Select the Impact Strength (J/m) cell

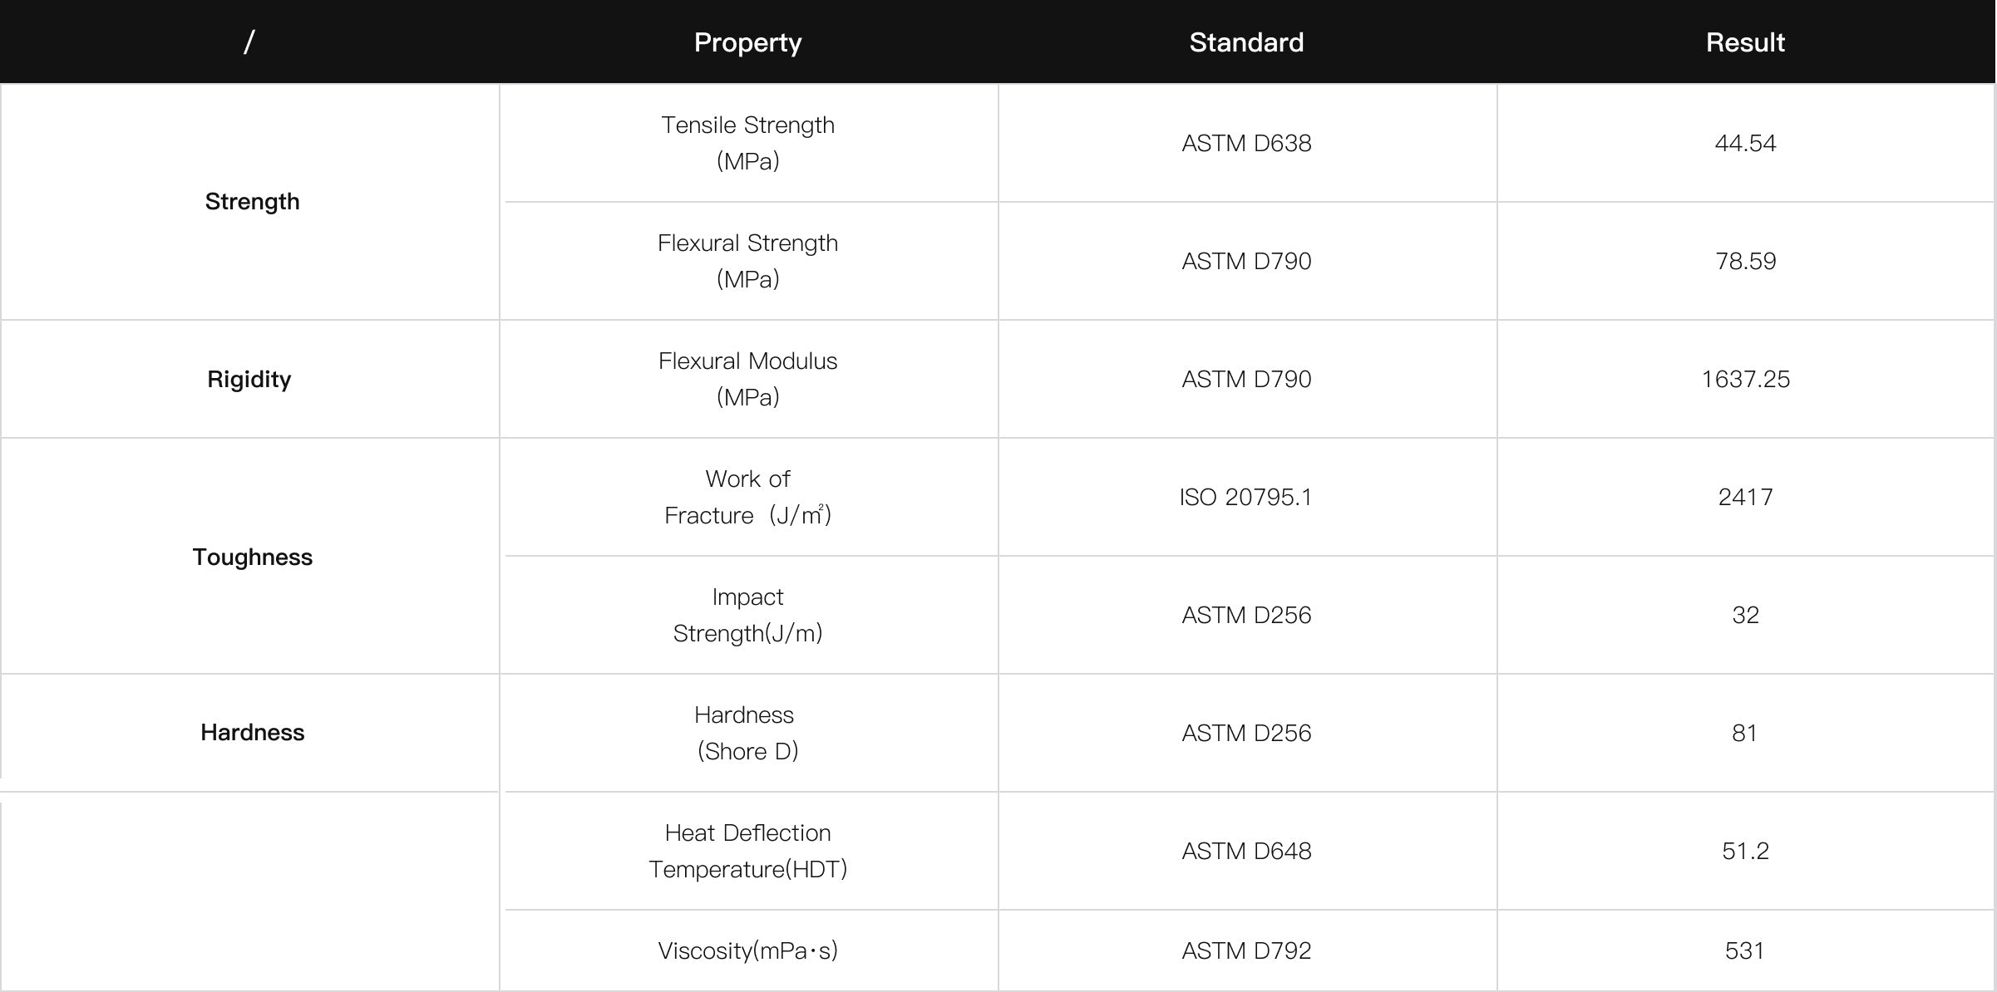(x=747, y=615)
